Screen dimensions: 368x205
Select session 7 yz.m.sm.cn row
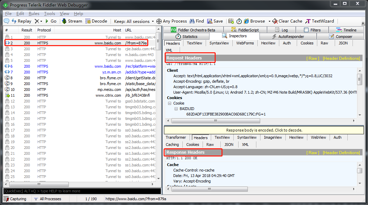pos(80,72)
